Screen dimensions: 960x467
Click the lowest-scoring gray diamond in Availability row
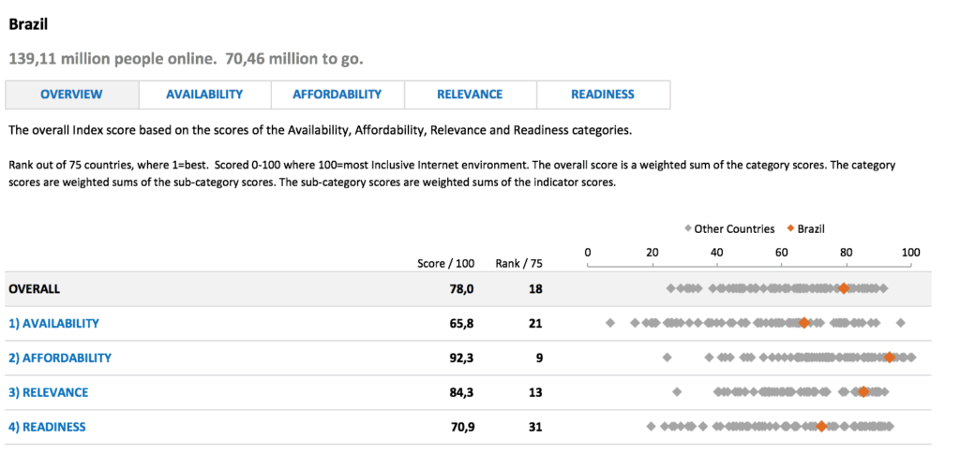coord(610,323)
